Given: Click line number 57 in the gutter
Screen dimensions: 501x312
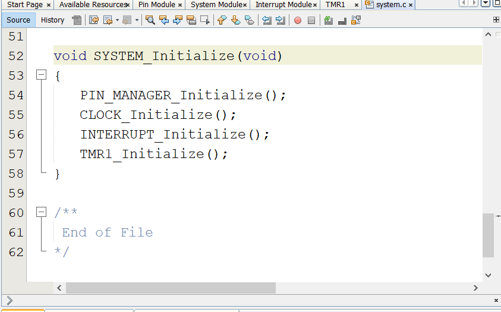Looking at the screenshot, I should pyautogui.click(x=16, y=155).
